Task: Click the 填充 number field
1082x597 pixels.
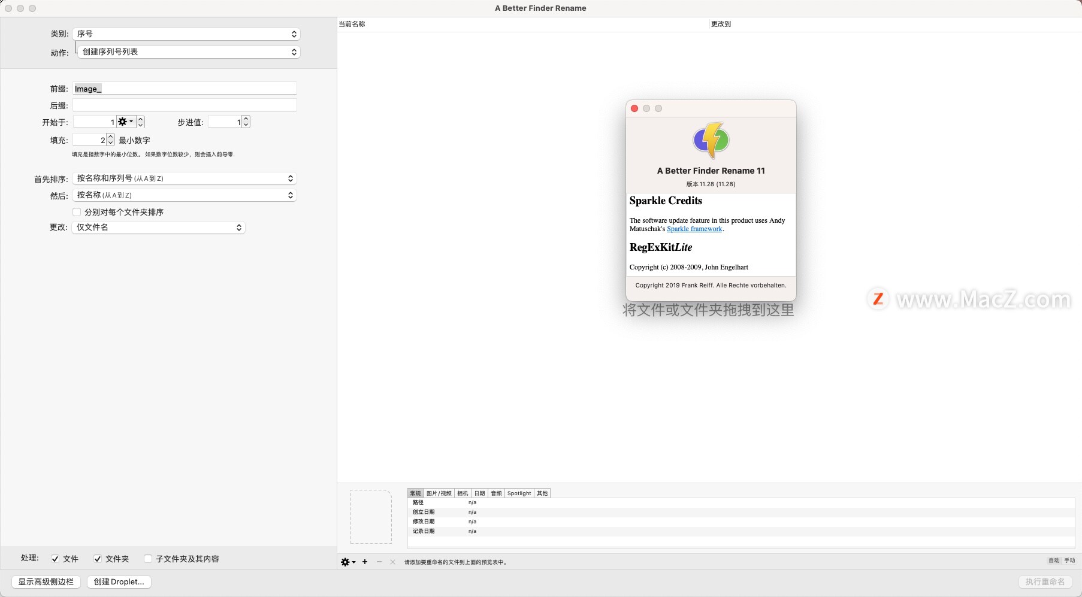Action: click(90, 140)
